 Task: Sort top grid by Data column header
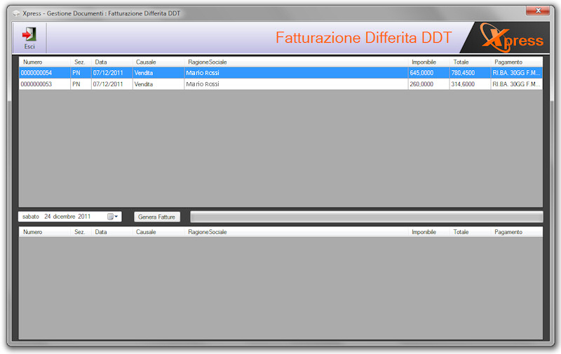[112, 62]
